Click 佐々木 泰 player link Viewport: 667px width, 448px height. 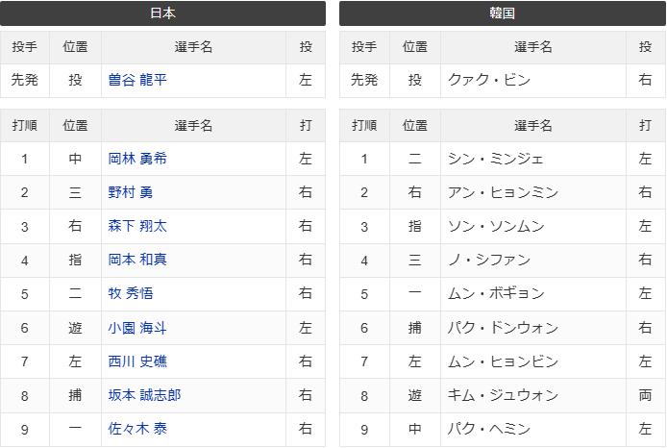[x=137, y=429]
